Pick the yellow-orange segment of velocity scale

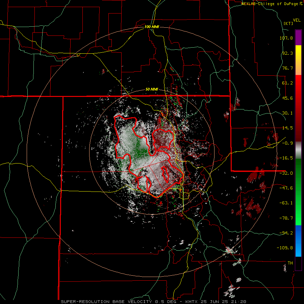(x=298, y=60)
